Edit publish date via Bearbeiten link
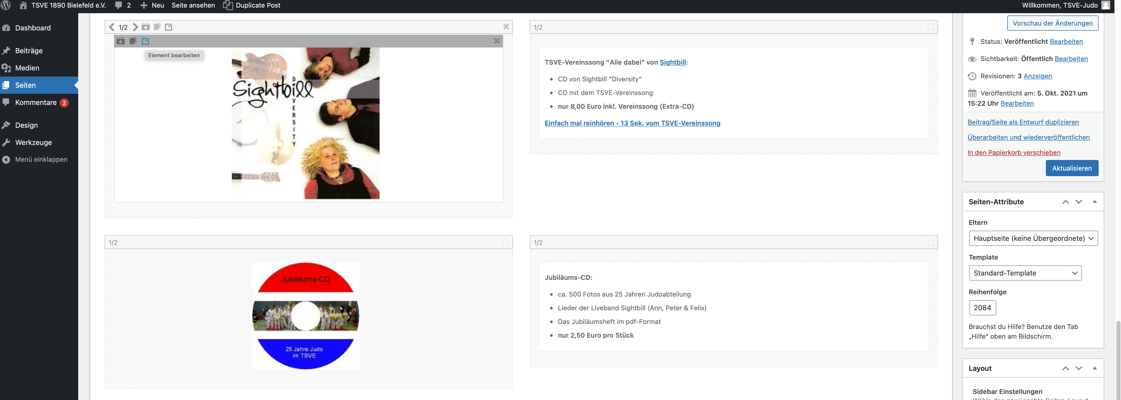 point(1017,103)
